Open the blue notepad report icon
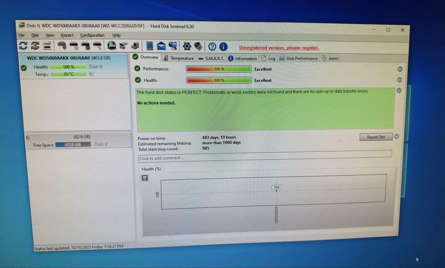The image size is (445, 268). coord(150,46)
